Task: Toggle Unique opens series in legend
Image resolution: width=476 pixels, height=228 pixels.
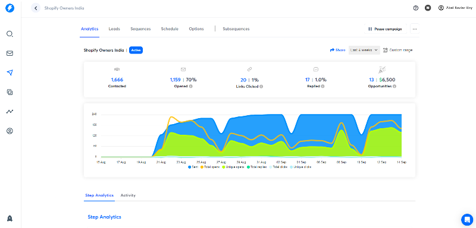Action: coord(233,167)
